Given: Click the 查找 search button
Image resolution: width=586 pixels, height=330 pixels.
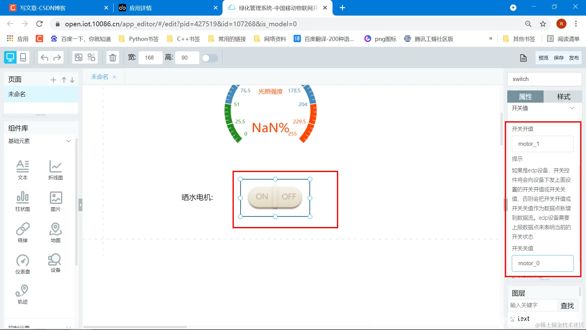Looking at the screenshot, I should point(567,306).
